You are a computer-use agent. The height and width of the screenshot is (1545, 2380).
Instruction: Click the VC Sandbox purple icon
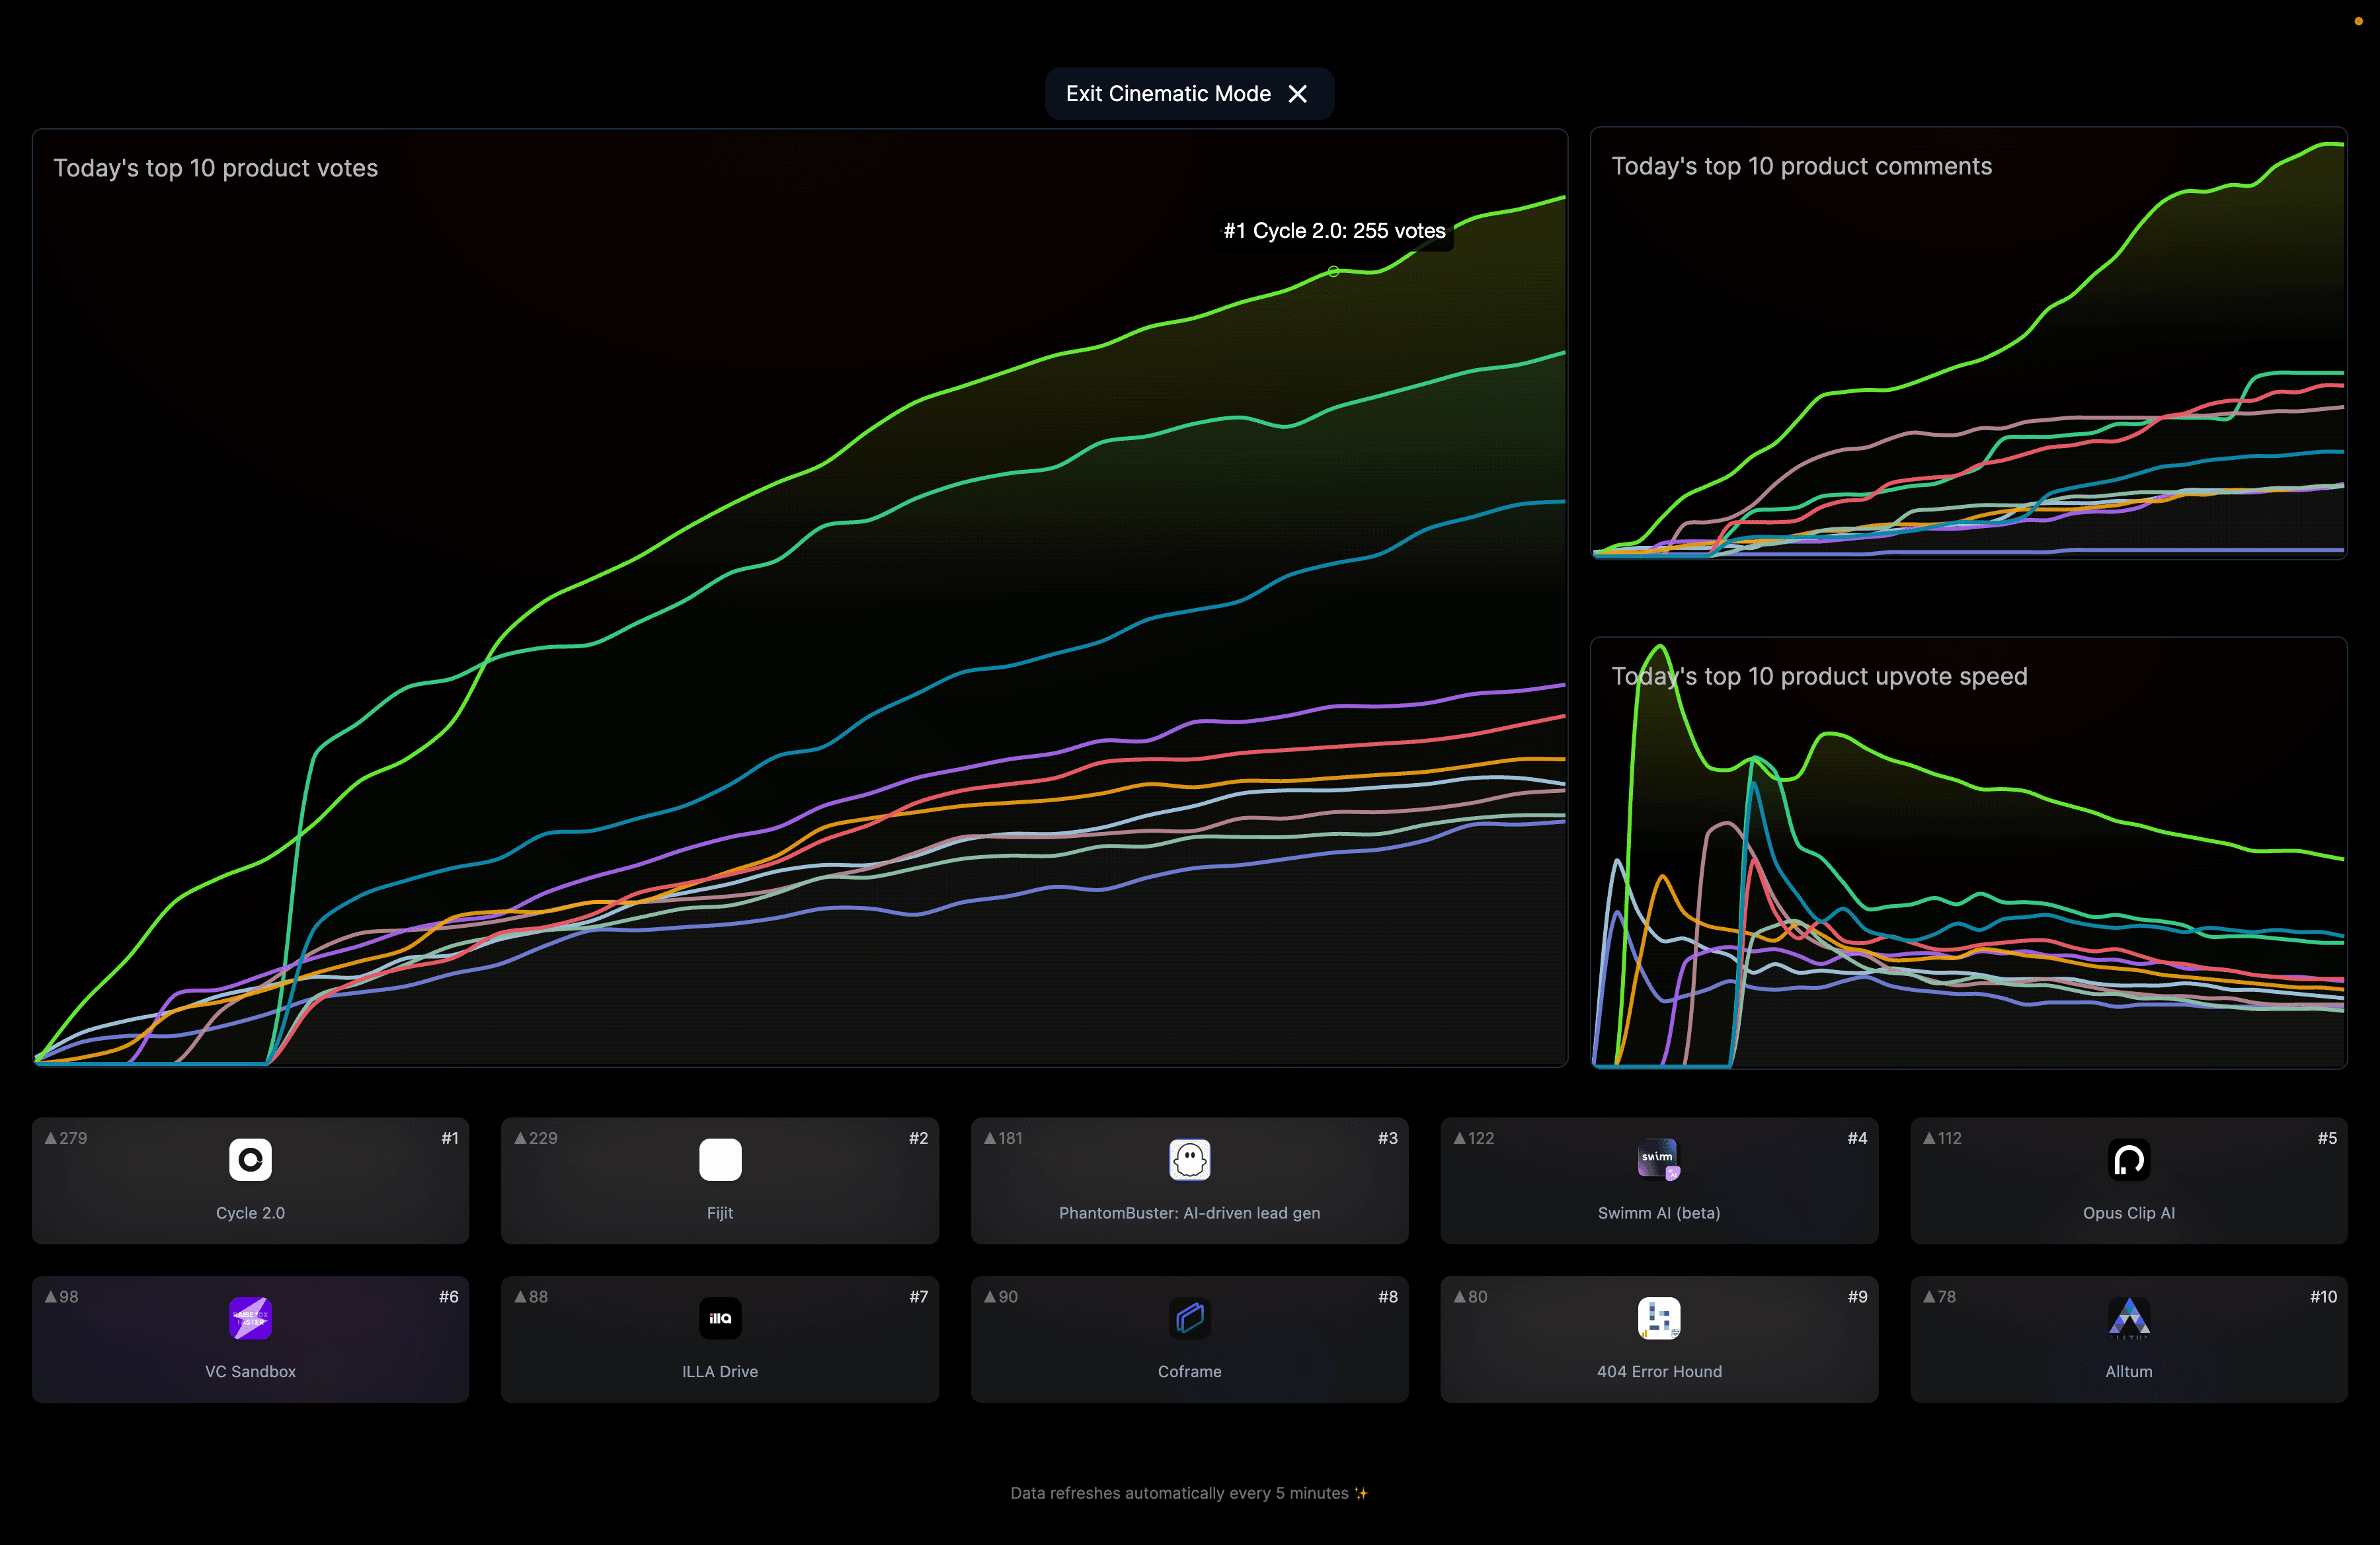250,1318
